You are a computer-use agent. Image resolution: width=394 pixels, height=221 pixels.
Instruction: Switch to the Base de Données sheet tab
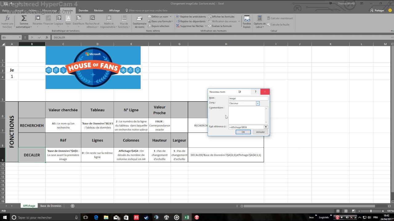point(51,206)
